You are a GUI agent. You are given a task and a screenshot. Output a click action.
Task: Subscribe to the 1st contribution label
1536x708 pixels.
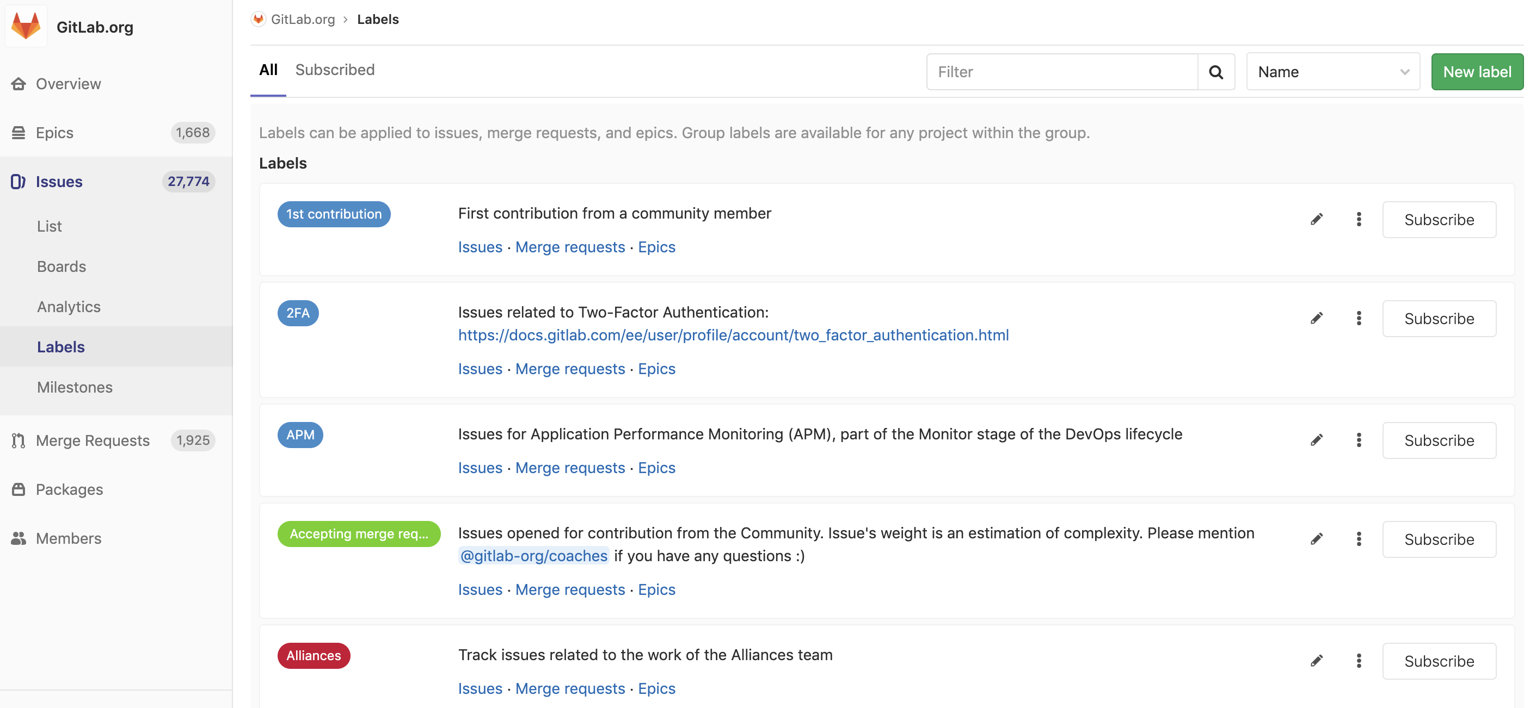(1439, 219)
